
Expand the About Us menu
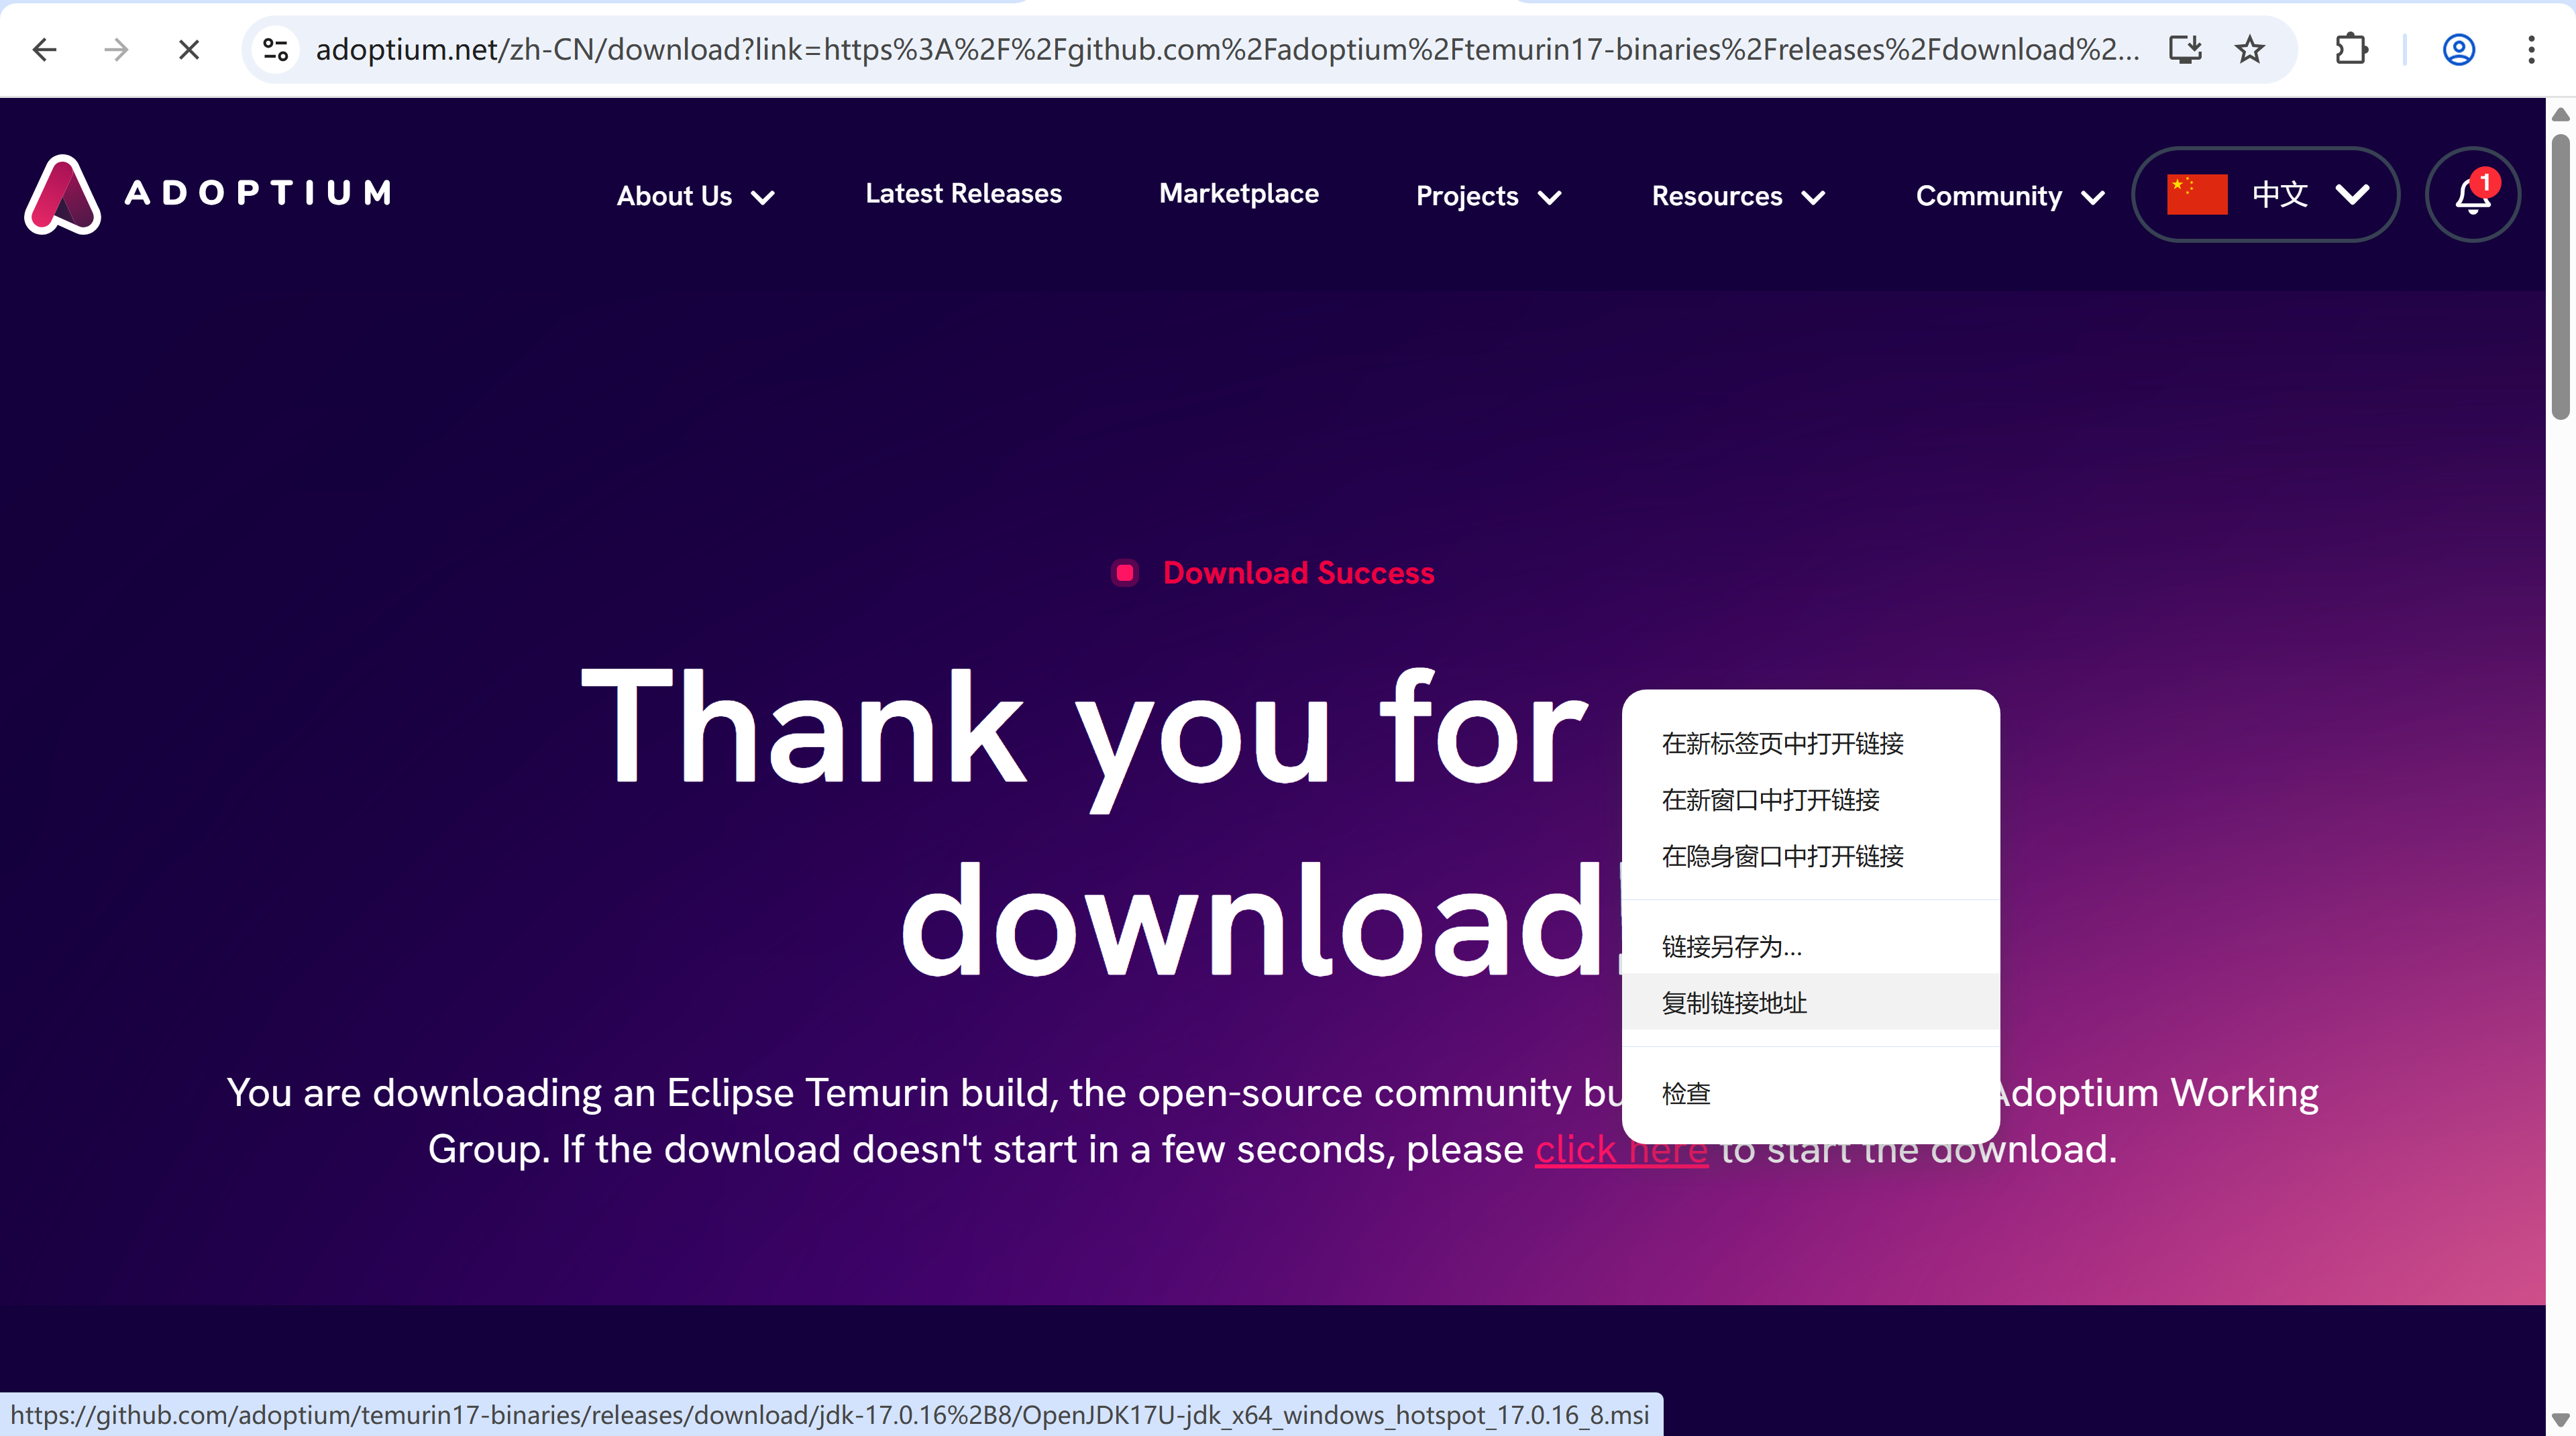696,196
